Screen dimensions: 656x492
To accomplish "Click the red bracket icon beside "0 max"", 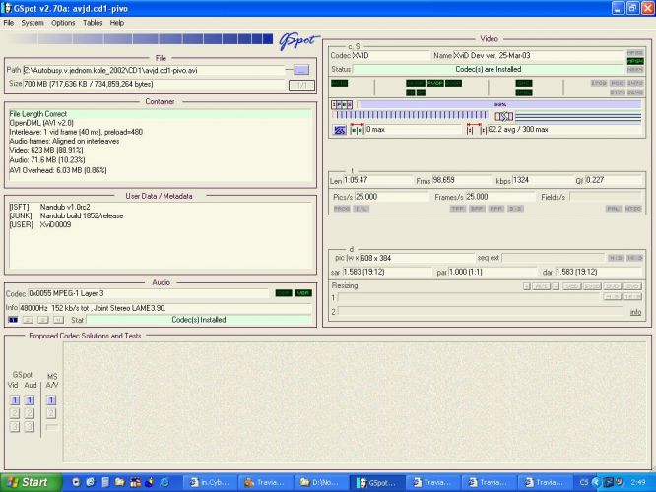I will [357, 129].
